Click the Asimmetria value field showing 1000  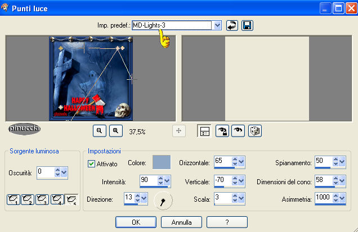click(x=324, y=198)
